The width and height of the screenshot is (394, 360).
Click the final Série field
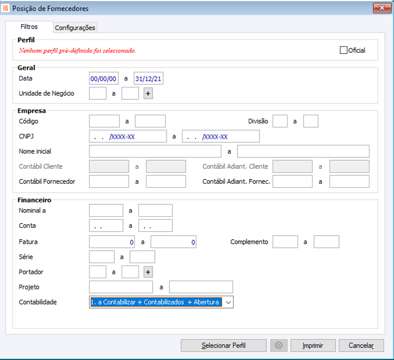click(x=142, y=257)
